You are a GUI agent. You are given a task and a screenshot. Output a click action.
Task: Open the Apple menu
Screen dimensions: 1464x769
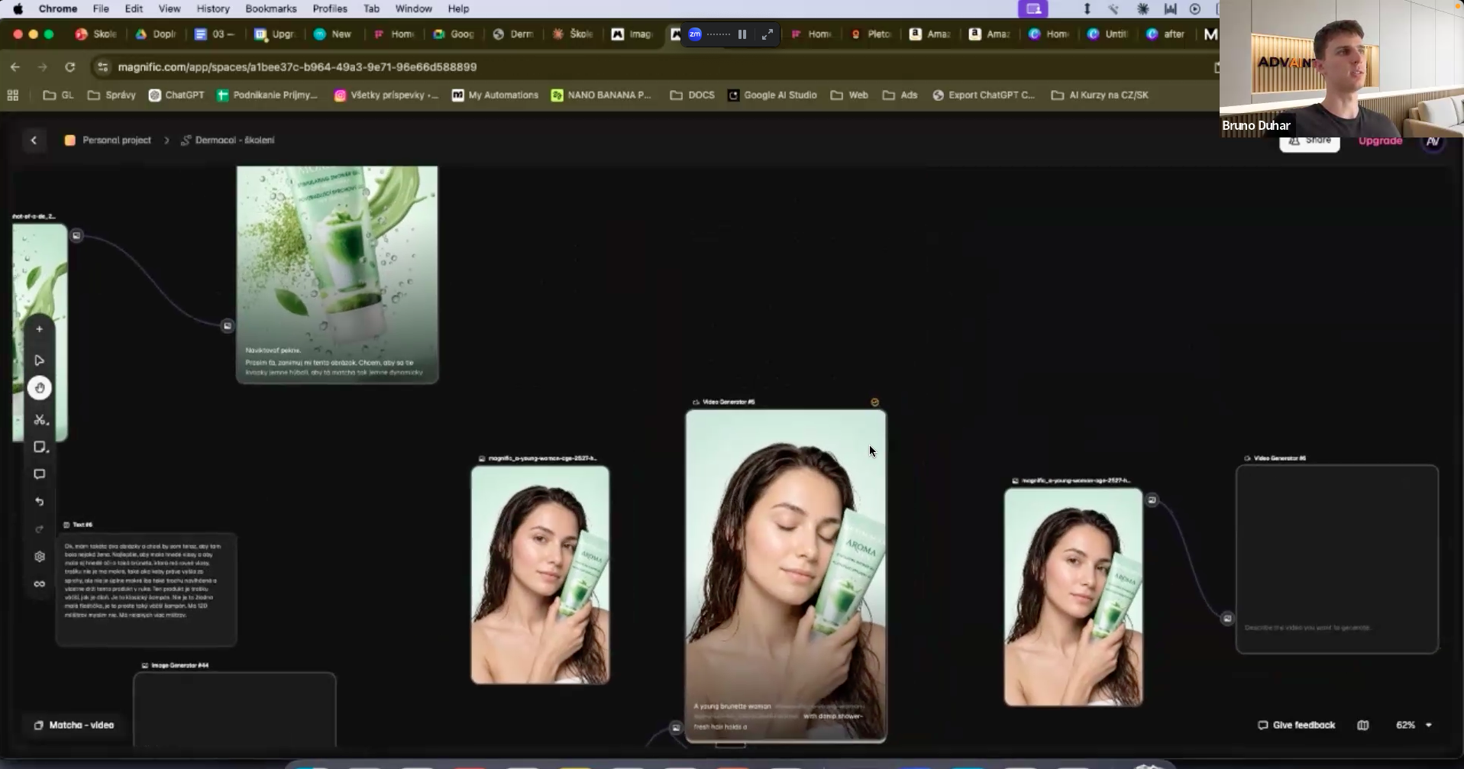[18, 9]
